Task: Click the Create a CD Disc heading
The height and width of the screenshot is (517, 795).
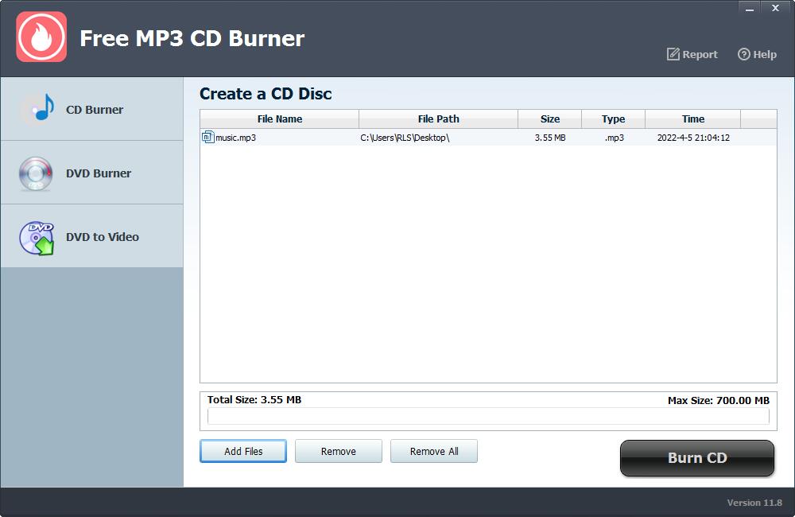Action: [x=266, y=93]
